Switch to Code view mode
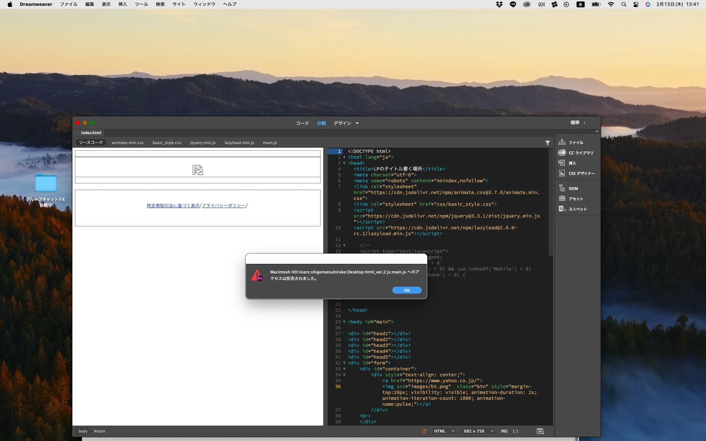Viewport: 706px width, 441px height. (302, 123)
